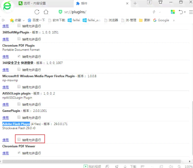193x168 pixels.
Task: Check 始终允许运行 for Adobe Flash Player
Action: coord(19,139)
